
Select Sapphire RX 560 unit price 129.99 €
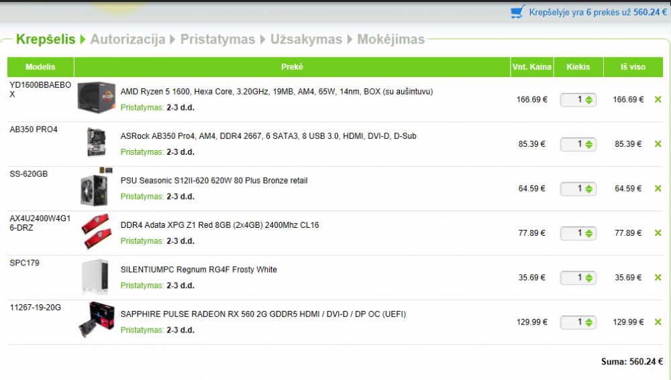532,322
